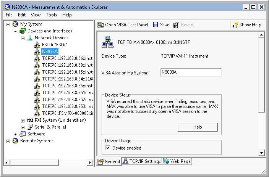Click the Network Devices icon
The image size is (269, 177).
(30, 38)
